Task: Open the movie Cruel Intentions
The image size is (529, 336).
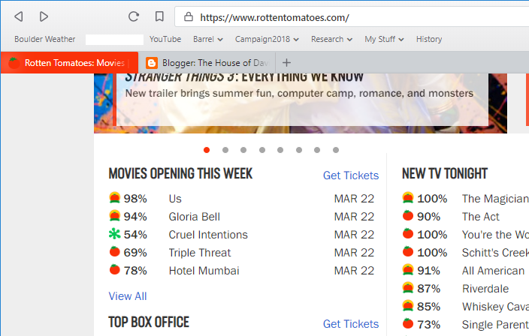Action: point(208,235)
